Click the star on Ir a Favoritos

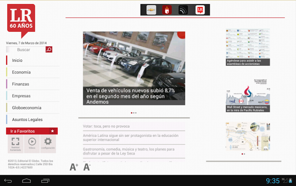click(x=52, y=131)
